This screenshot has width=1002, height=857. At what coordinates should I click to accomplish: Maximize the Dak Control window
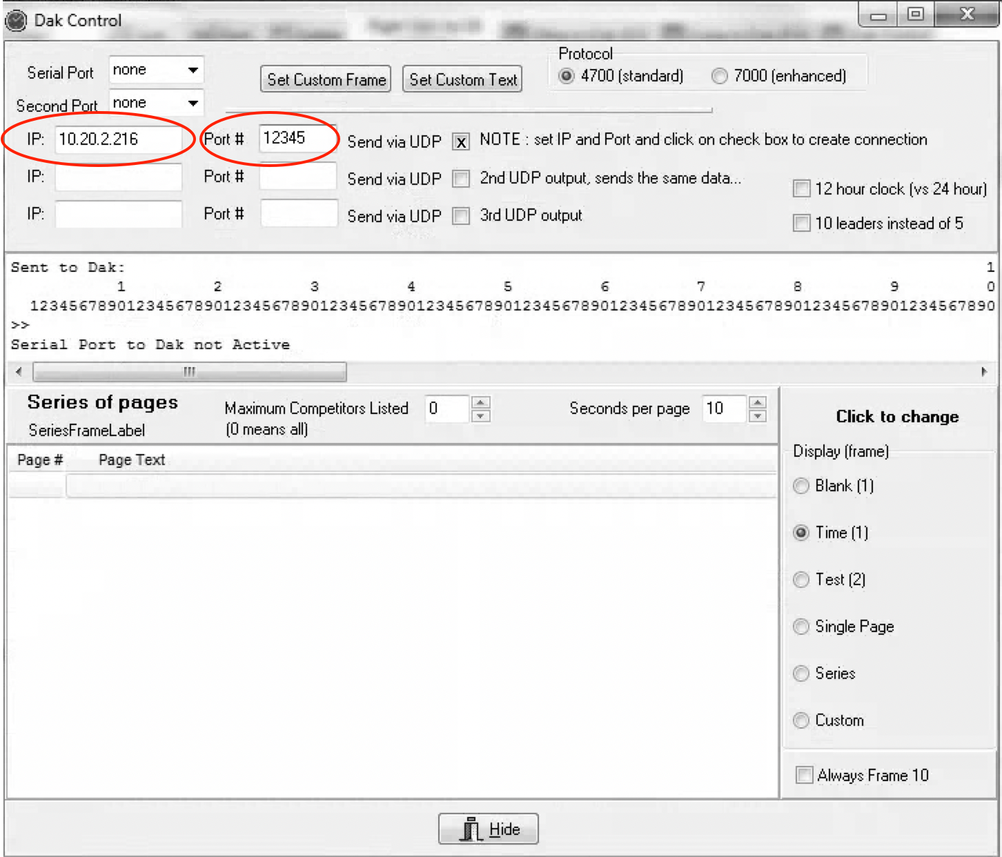[915, 14]
